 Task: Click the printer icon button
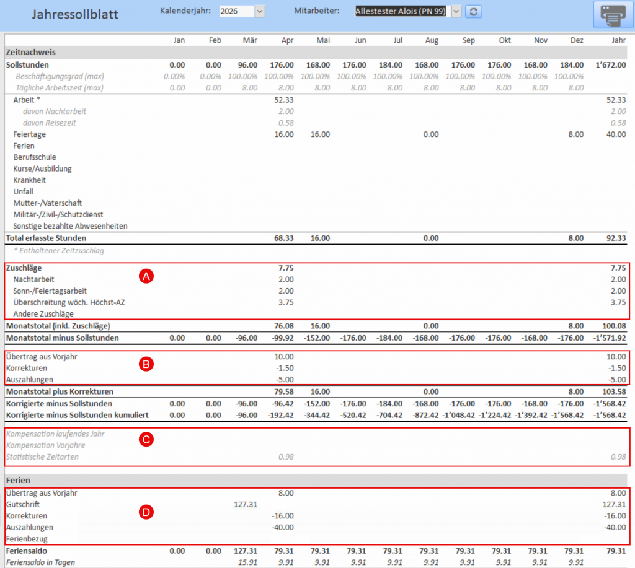pos(613,14)
